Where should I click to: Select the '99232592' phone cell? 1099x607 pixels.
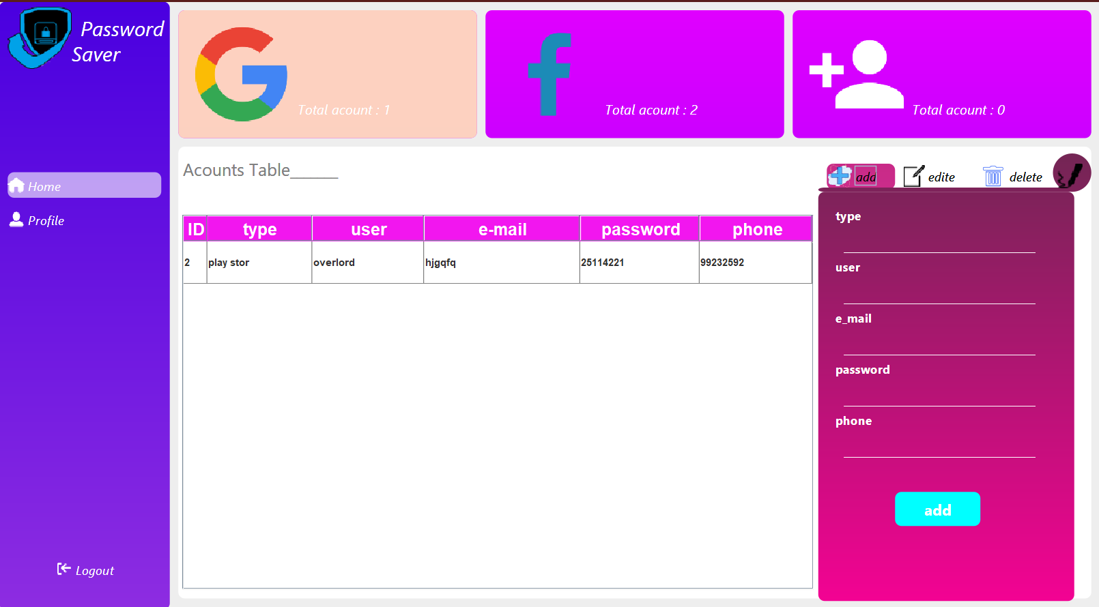pos(756,263)
